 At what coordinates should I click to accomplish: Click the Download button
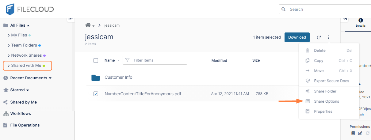(x=297, y=37)
